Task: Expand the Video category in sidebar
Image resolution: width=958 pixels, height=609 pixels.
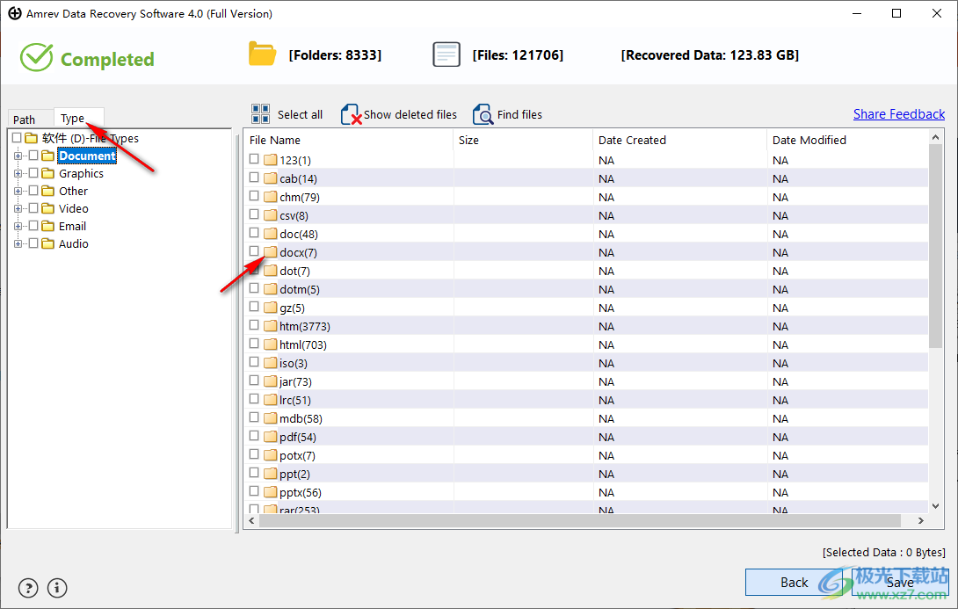Action: click(x=18, y=208)
